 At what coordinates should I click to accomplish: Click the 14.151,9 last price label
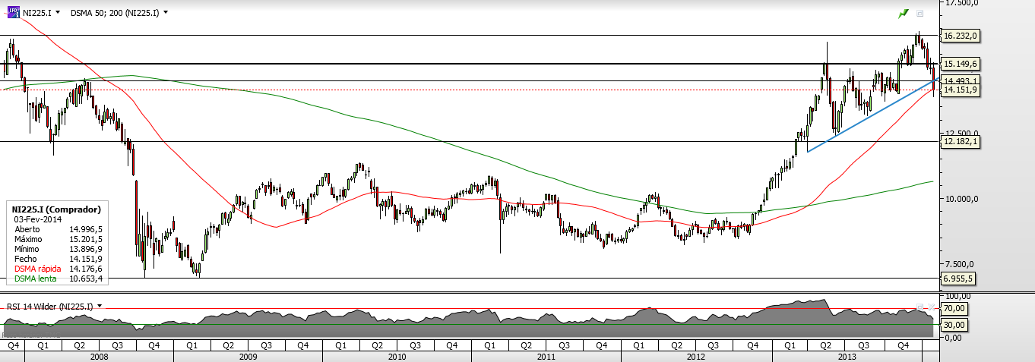pos(959,90)
